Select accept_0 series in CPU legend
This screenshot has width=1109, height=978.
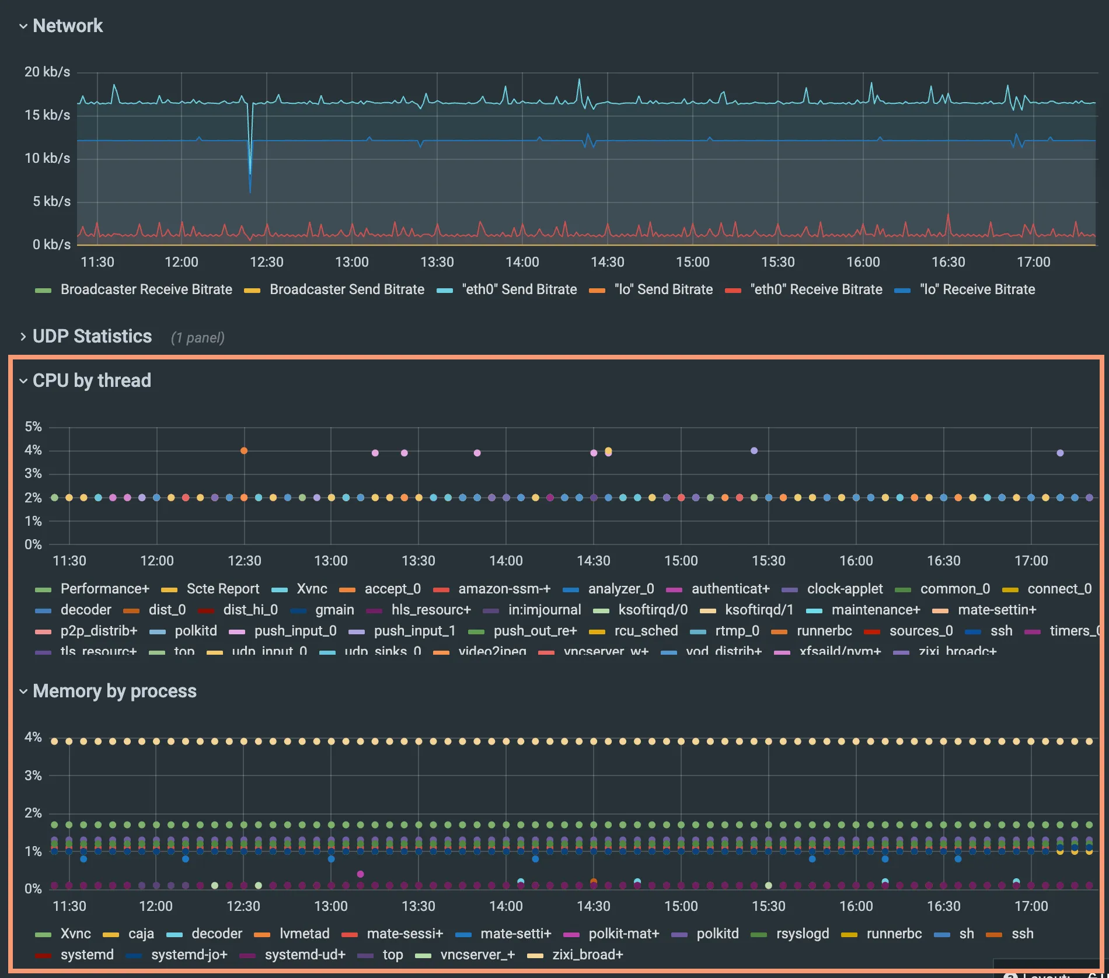(393, 589)
